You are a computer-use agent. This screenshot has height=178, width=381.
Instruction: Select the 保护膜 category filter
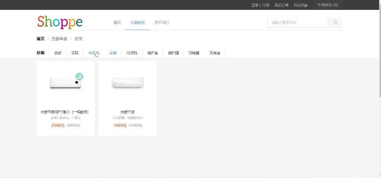coord(173,53)
